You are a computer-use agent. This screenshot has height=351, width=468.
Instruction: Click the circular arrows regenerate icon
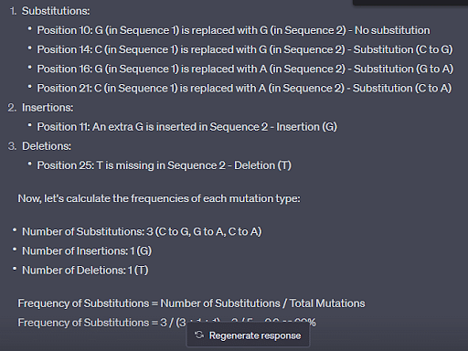(199, 335)
